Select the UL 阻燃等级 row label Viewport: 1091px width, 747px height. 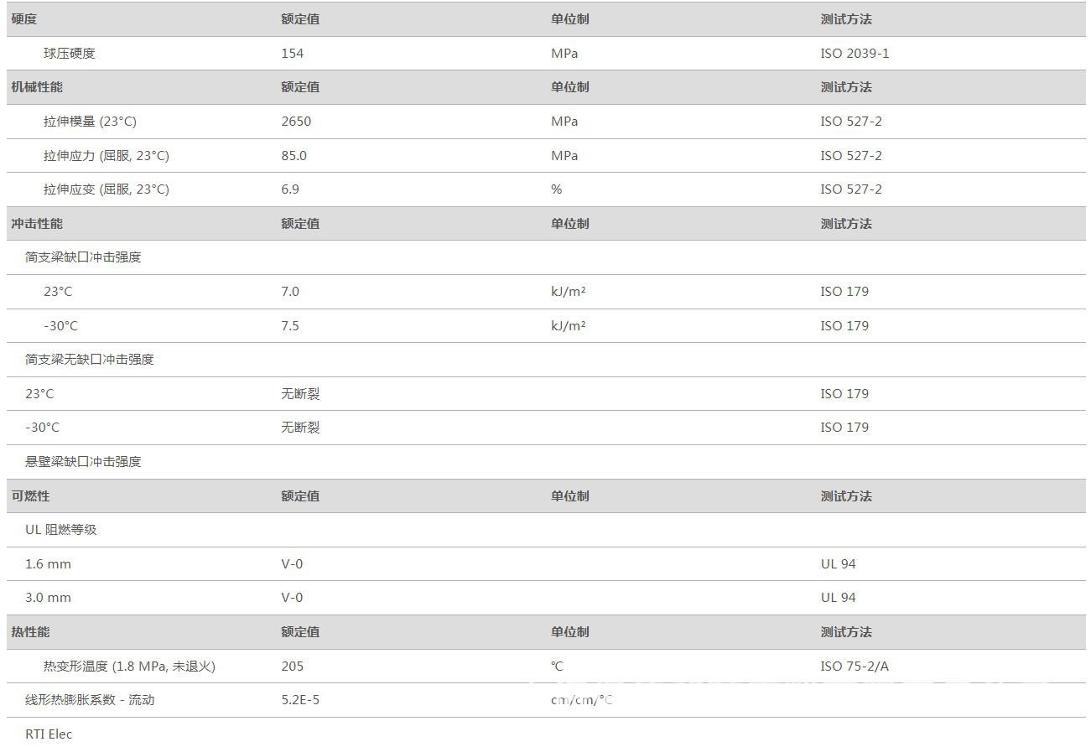[x=61, y=530]
